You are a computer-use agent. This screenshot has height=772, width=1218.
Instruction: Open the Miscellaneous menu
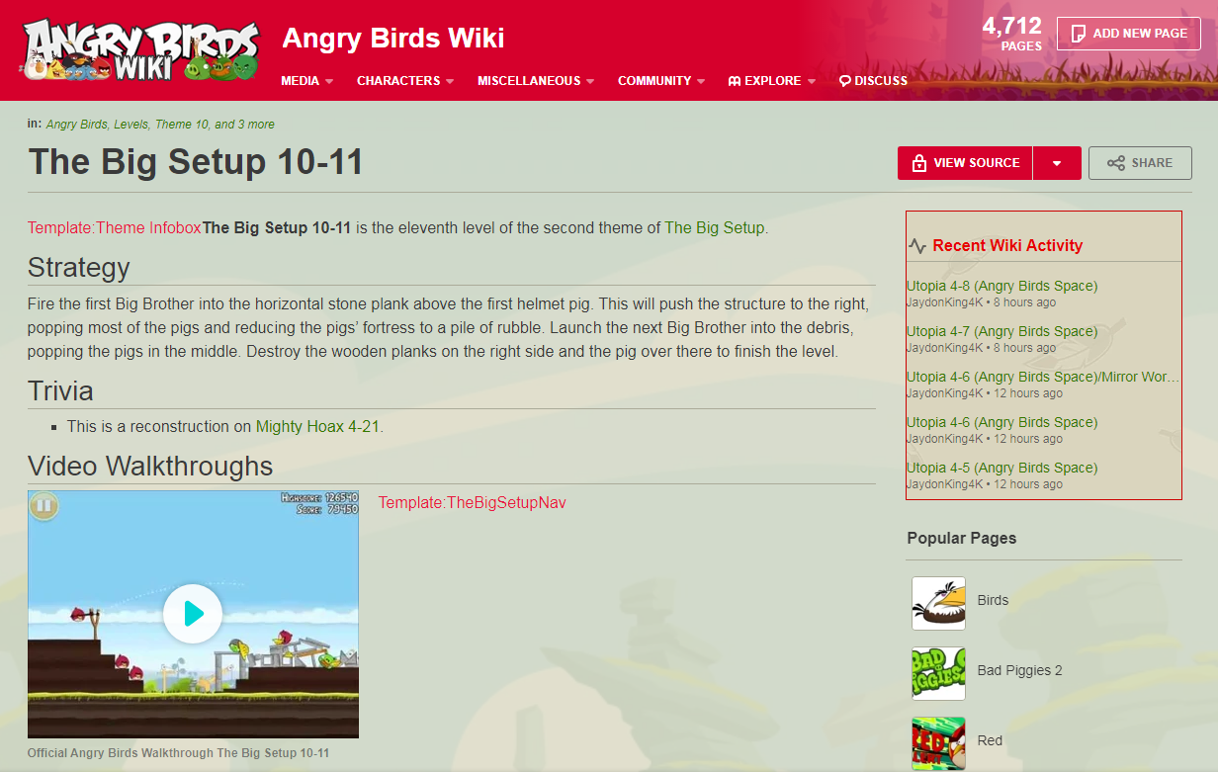536,81
